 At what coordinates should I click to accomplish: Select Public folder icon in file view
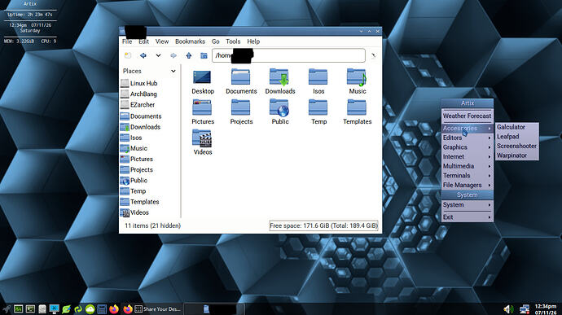pyautogui.click(x=279, y=107)
